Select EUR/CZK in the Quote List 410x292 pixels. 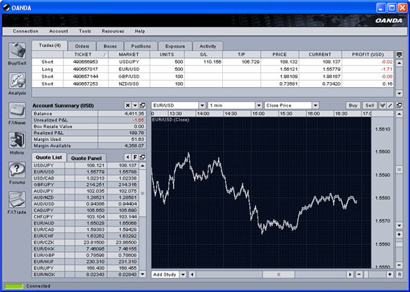pos(86,242)
